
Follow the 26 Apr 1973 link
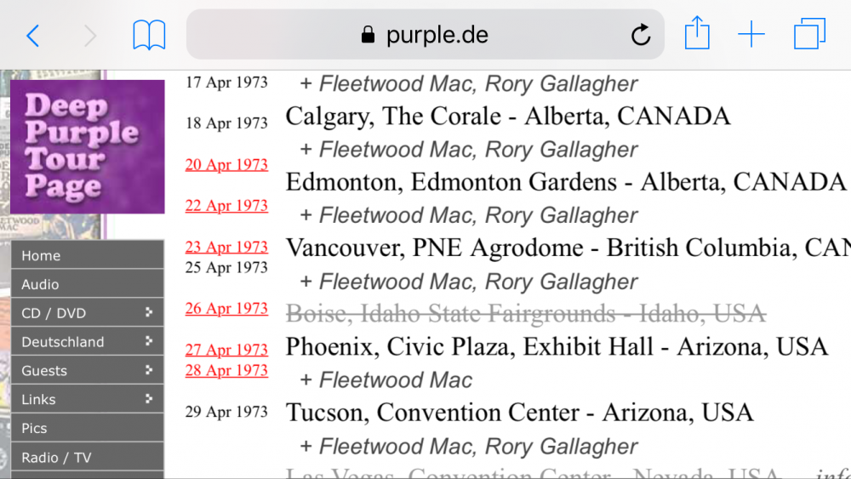pos(226,308)
